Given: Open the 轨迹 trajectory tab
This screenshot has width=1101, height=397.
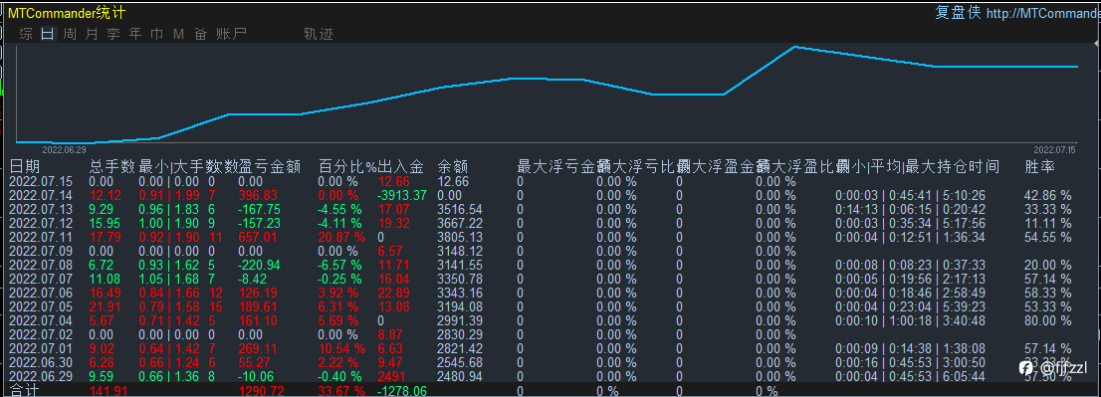Looking at the screenshot, I should (x=319, y=34).
